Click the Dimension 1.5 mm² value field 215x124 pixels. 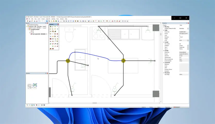[x=184, y=37]
